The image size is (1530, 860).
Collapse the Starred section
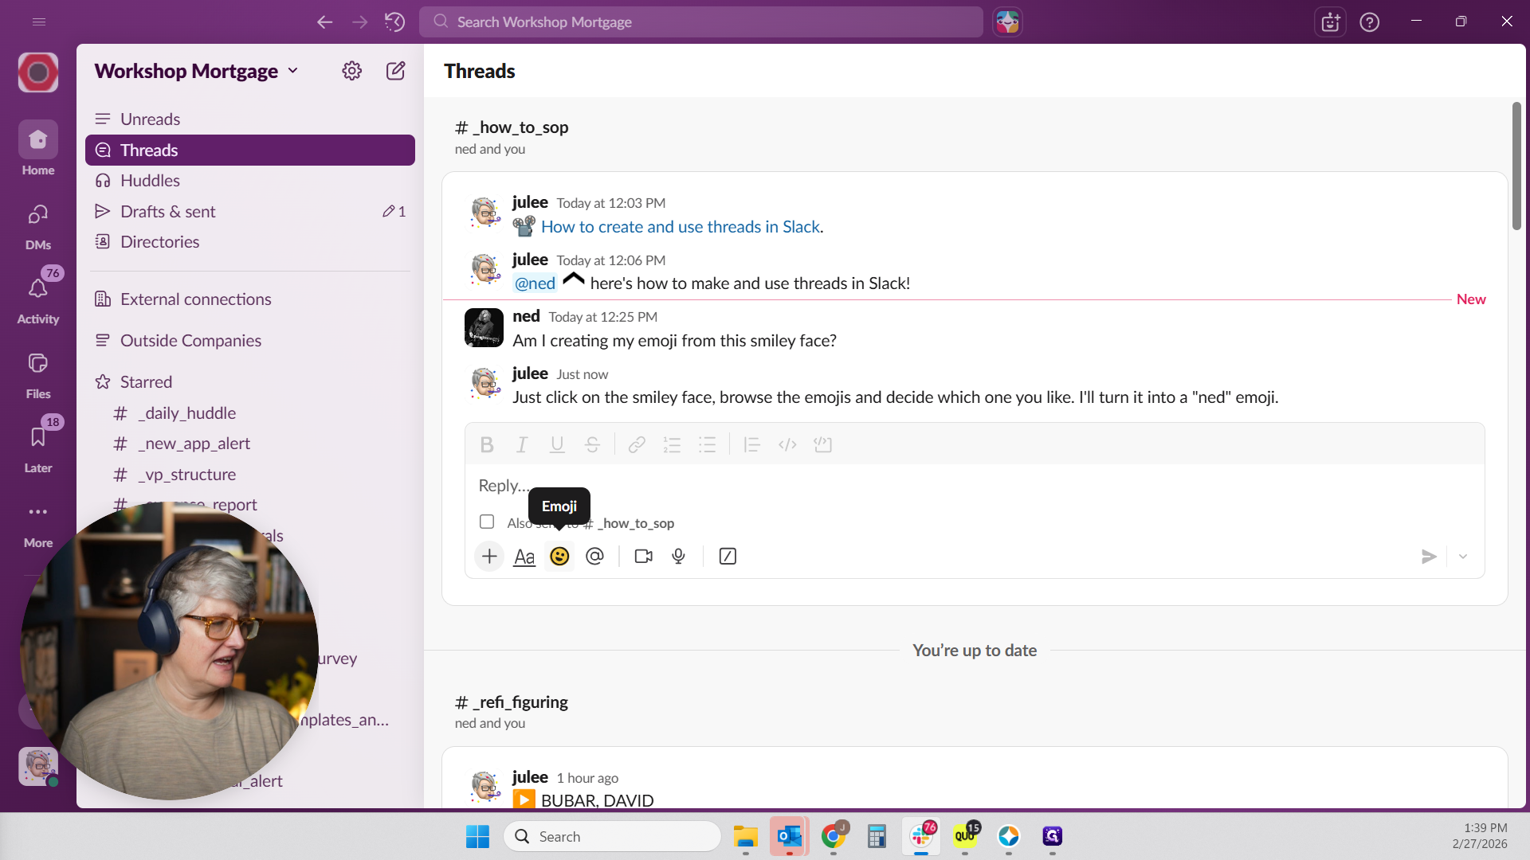click(x=146, y=382)
